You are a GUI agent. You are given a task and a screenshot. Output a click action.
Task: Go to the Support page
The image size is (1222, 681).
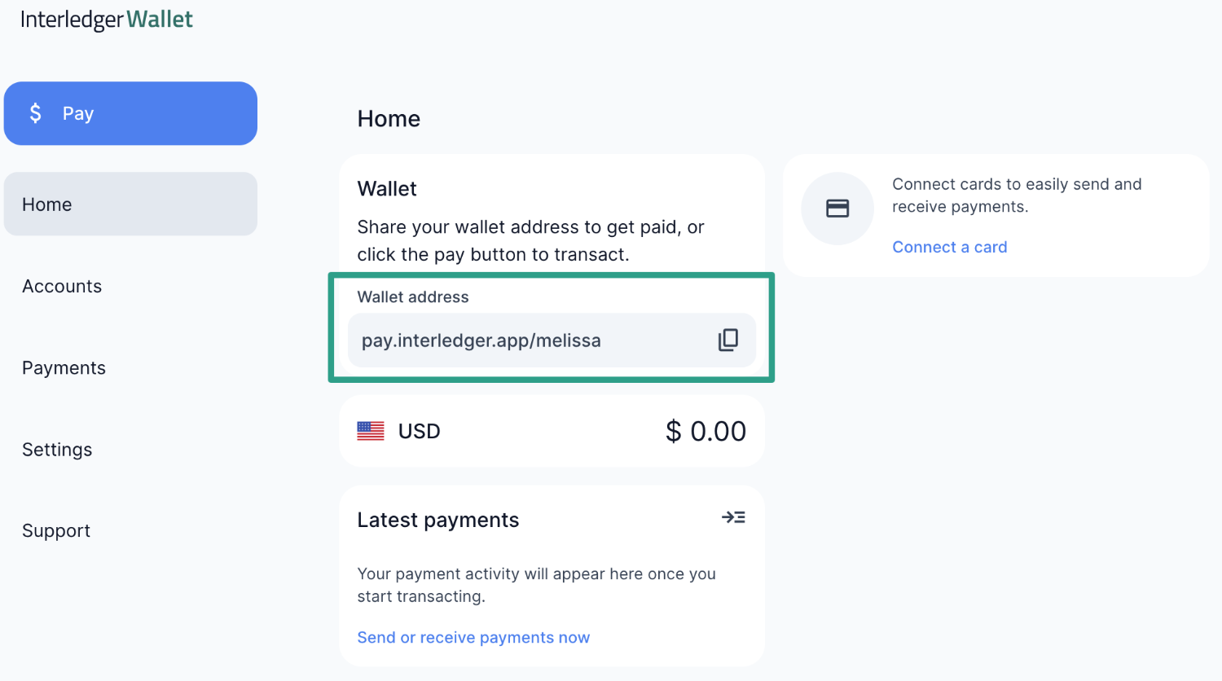coord(56,530)
